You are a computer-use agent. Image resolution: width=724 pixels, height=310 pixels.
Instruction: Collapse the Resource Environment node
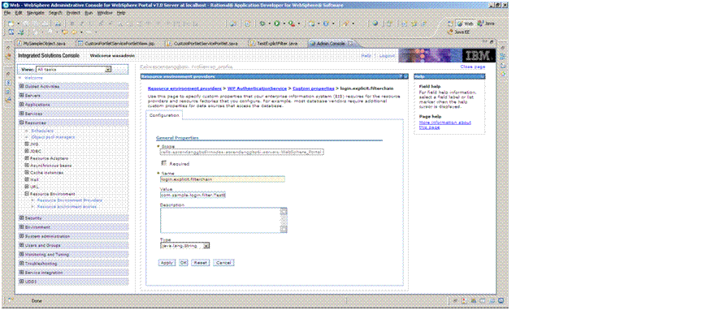[27, 194]
